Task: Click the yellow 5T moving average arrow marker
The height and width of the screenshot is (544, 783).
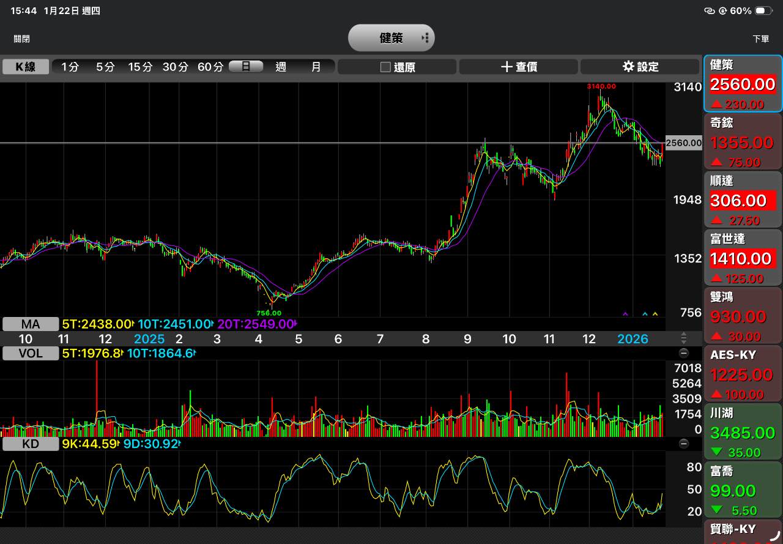Action: click(655, 314)
